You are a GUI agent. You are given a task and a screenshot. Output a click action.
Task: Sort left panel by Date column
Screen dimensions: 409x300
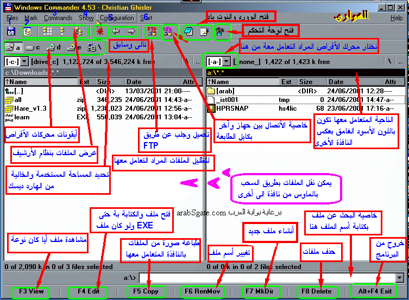point(153,82)
